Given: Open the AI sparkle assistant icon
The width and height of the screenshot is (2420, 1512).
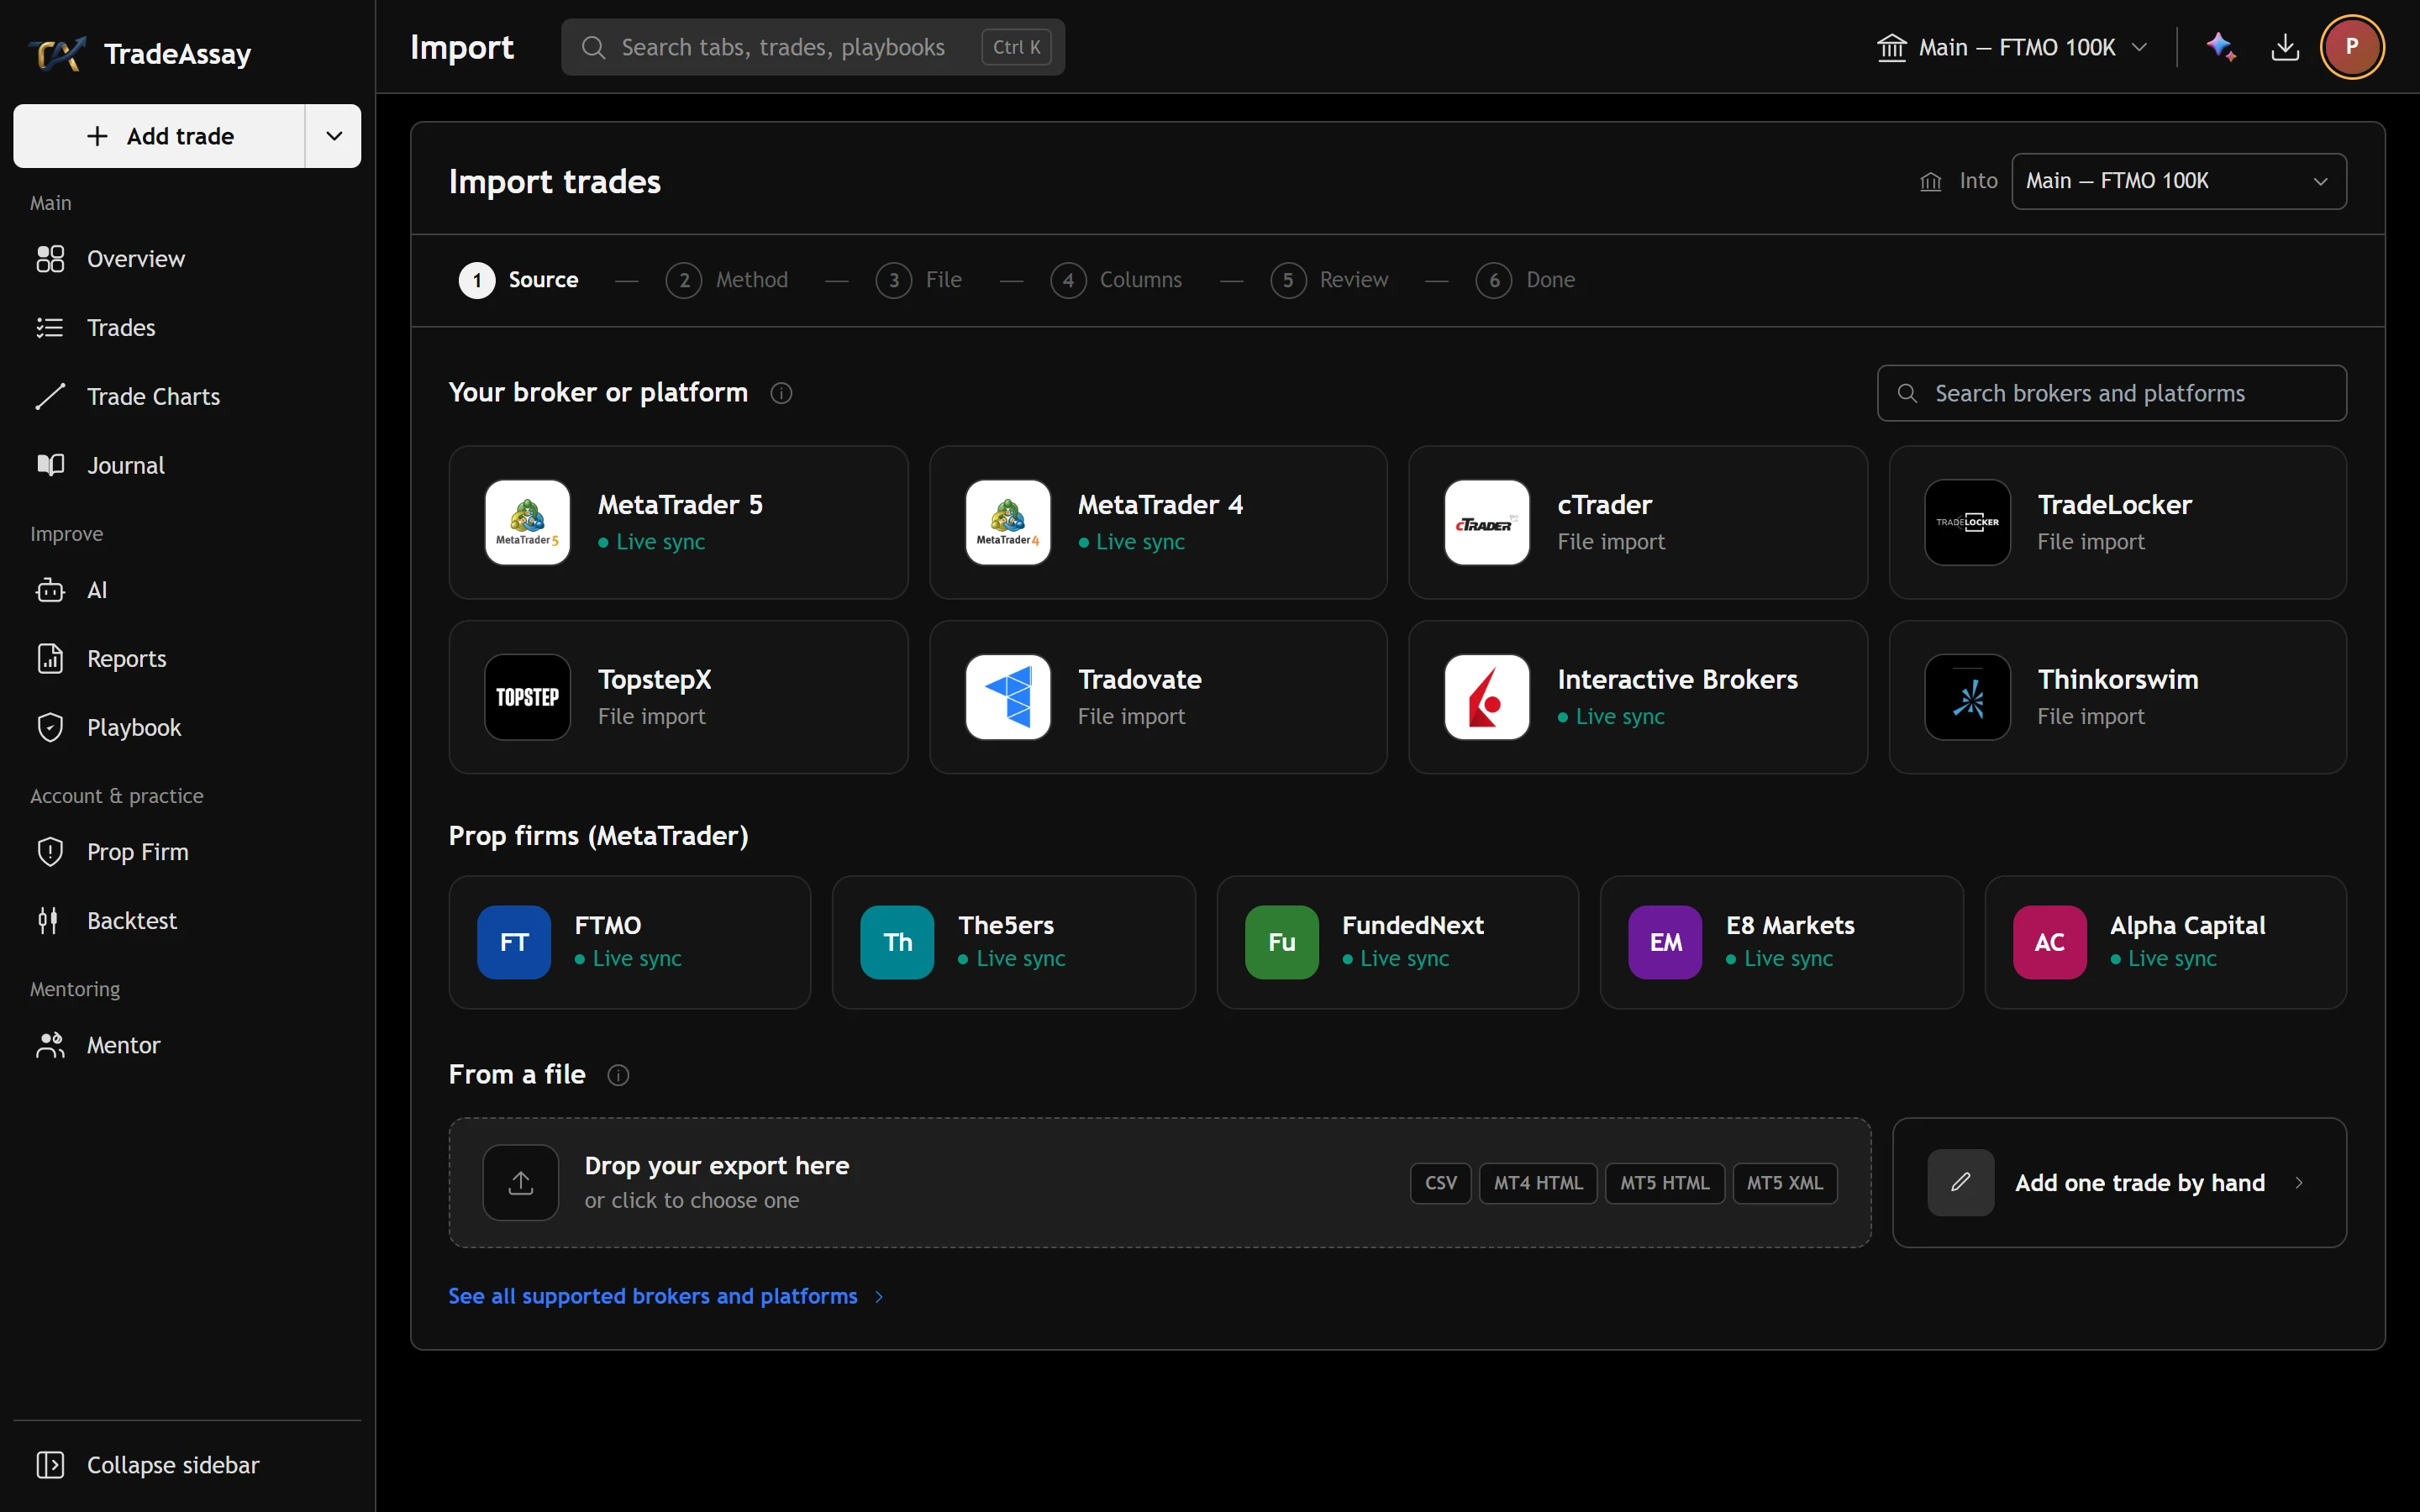Looking at the screenshot, I should tap(2221, 47).
